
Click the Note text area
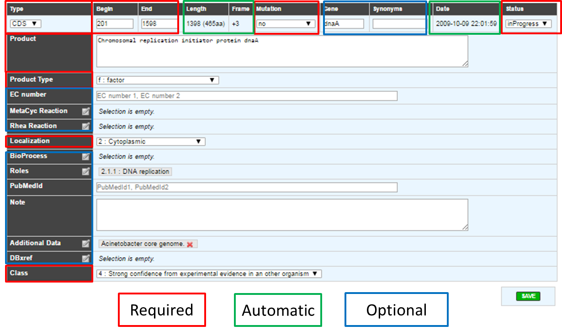tap(282, 214)
